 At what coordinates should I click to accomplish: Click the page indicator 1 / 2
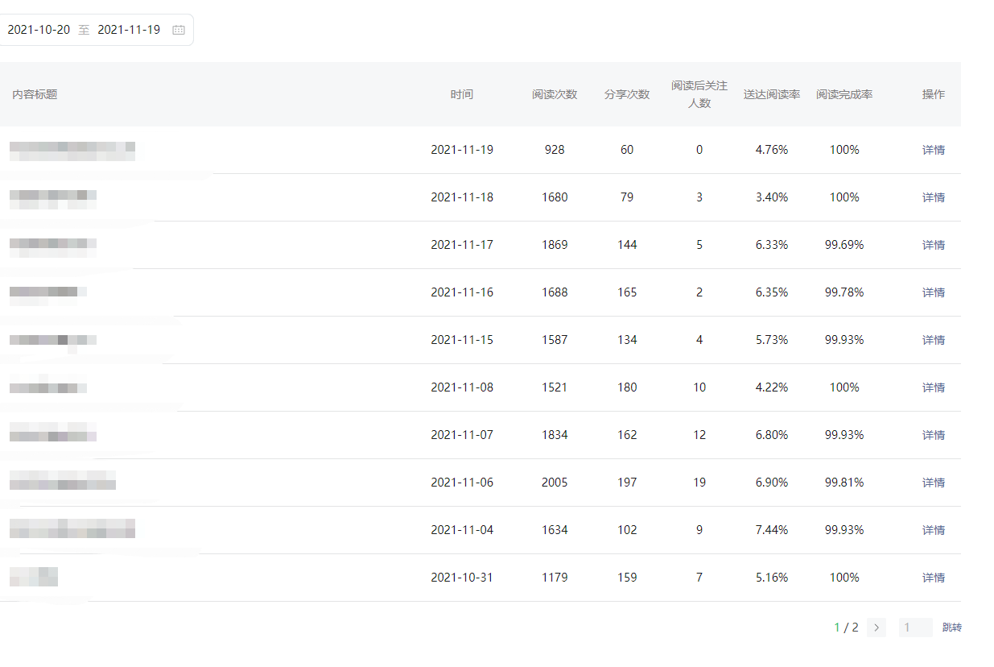click(x=847, y=628)
